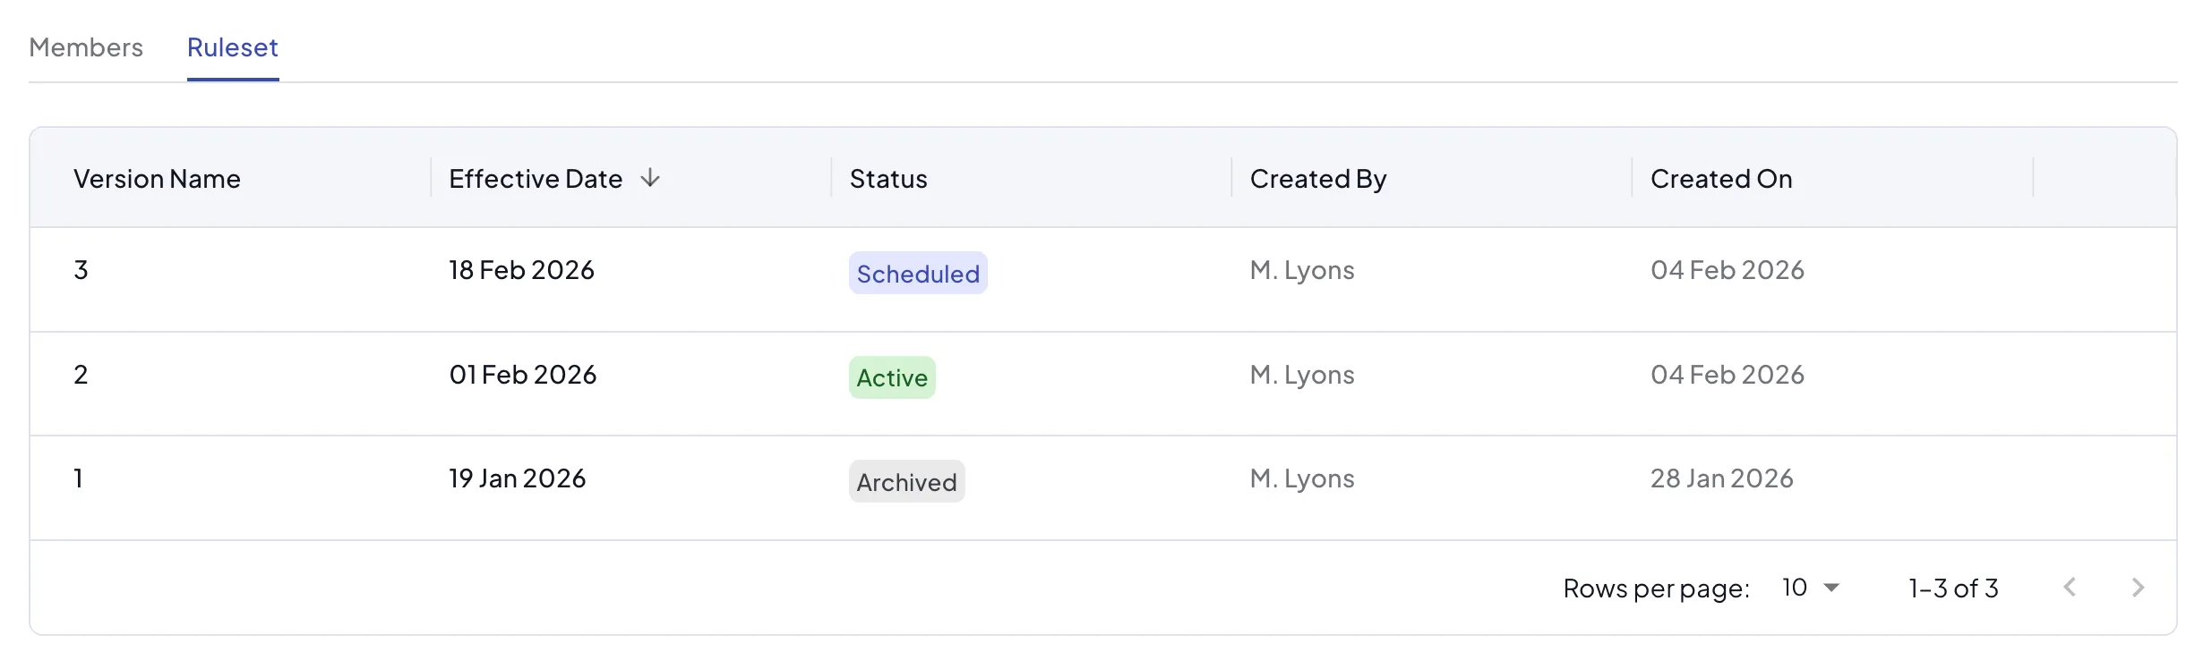Go to the previous page arrow
Screen dimensions: 2212x660
click(x=2070, y=588)
